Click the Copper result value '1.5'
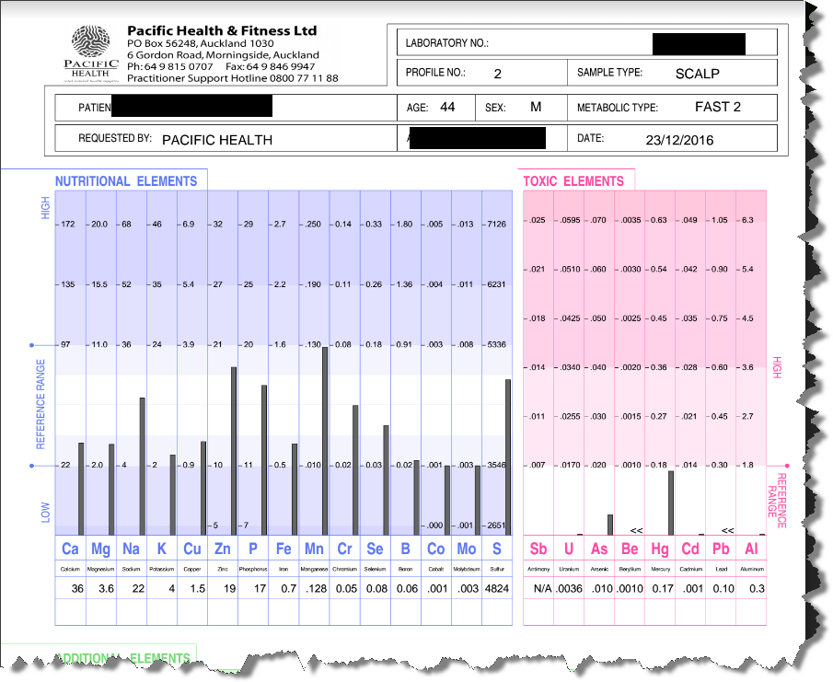The height and width of the screenshot is (682, 833). pyautogui.click(x=198, y=588)
